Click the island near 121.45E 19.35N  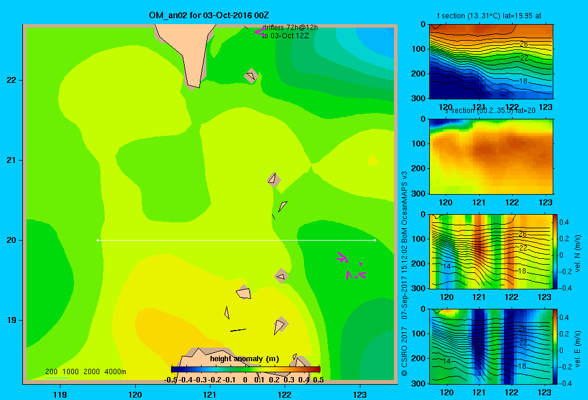tap(244, 292)
